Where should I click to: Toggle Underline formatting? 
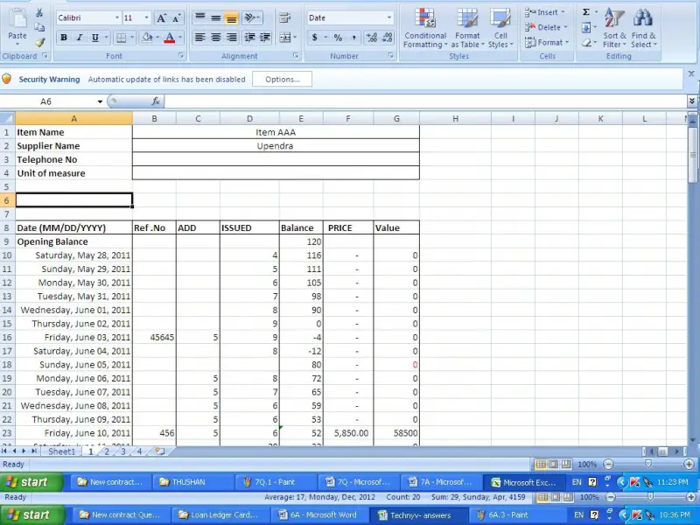click(x=94, y=38)
